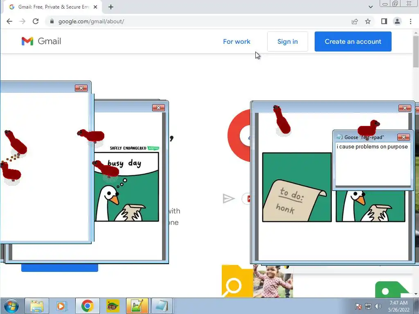Click the blue button below windows
This screenshot has height=314, width=419.
pos(60,268)
